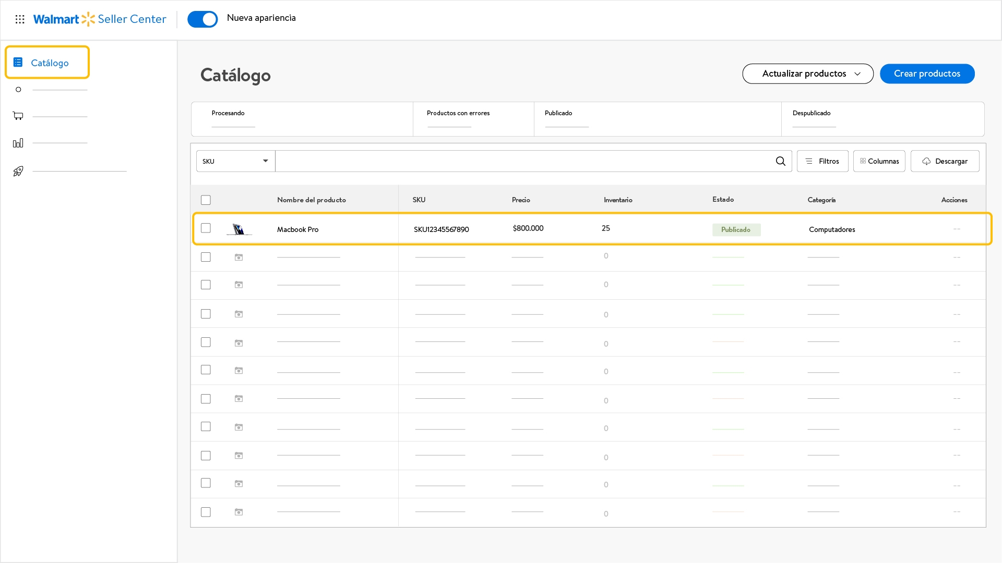This screenshot has height=563, width=1002.
Task: Select the Publicado status tab
Action: (x=658, y=119)
